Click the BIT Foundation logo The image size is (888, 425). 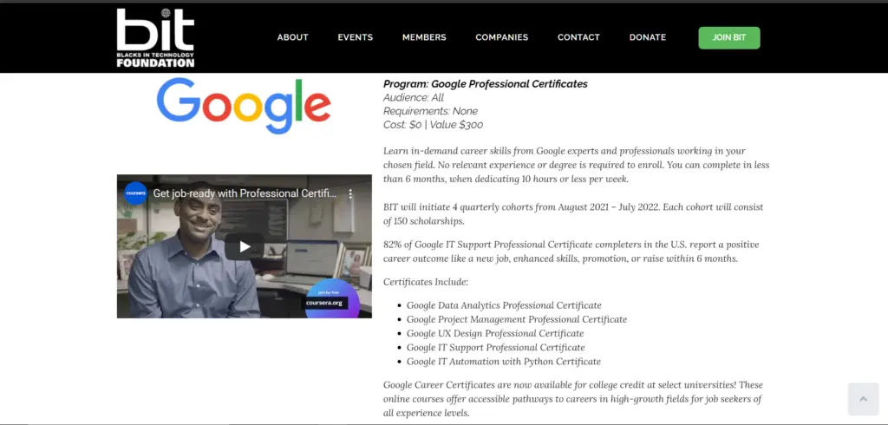coord(156,37)
